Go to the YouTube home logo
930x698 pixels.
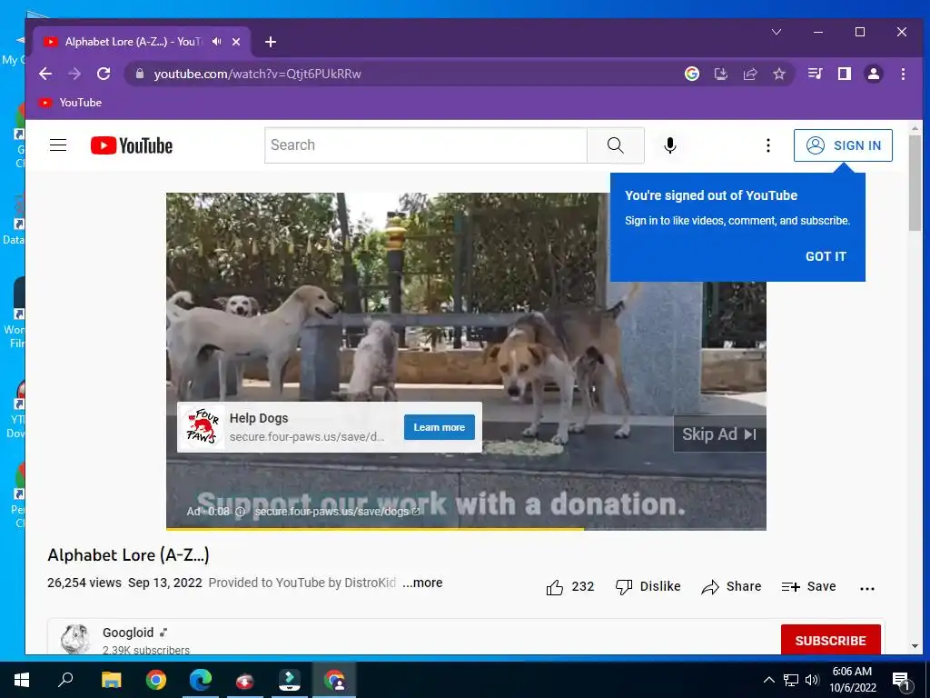pos(132,145)
